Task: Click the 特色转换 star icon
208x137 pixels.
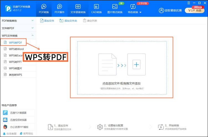Action: pyautogui.click(x=133, y=6)
